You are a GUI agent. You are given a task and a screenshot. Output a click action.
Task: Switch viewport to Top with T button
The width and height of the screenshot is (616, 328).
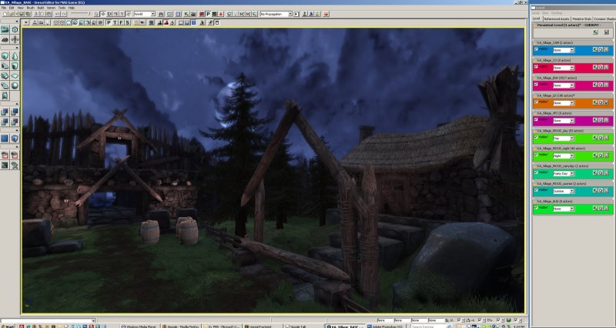(x=115, y=23)
